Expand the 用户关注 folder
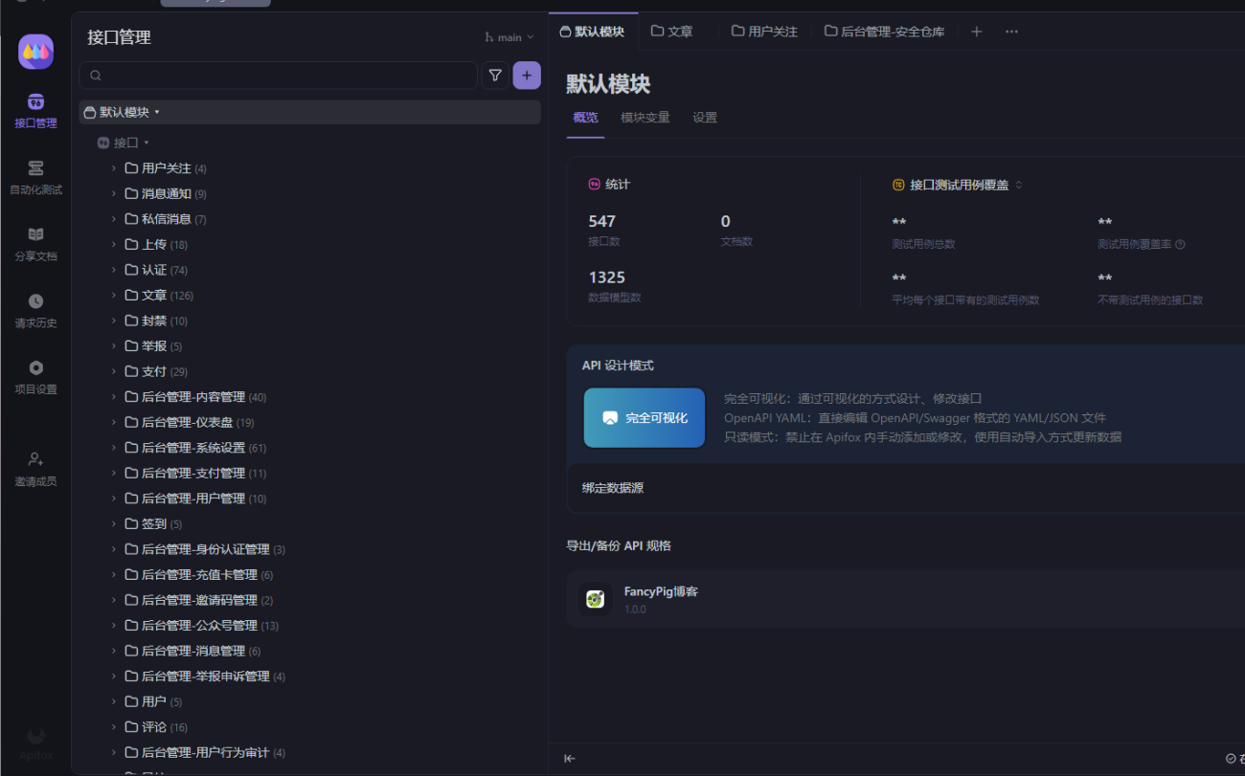Viewport: 1245px width, 776px height. [113, 168]
